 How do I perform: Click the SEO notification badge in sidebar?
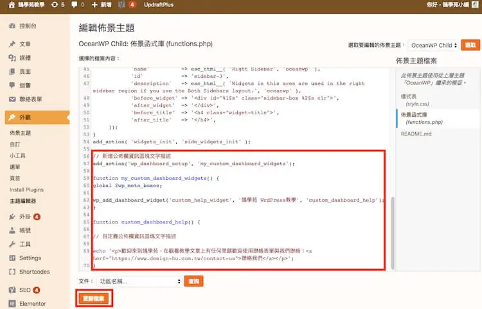(x=36, y=290)
